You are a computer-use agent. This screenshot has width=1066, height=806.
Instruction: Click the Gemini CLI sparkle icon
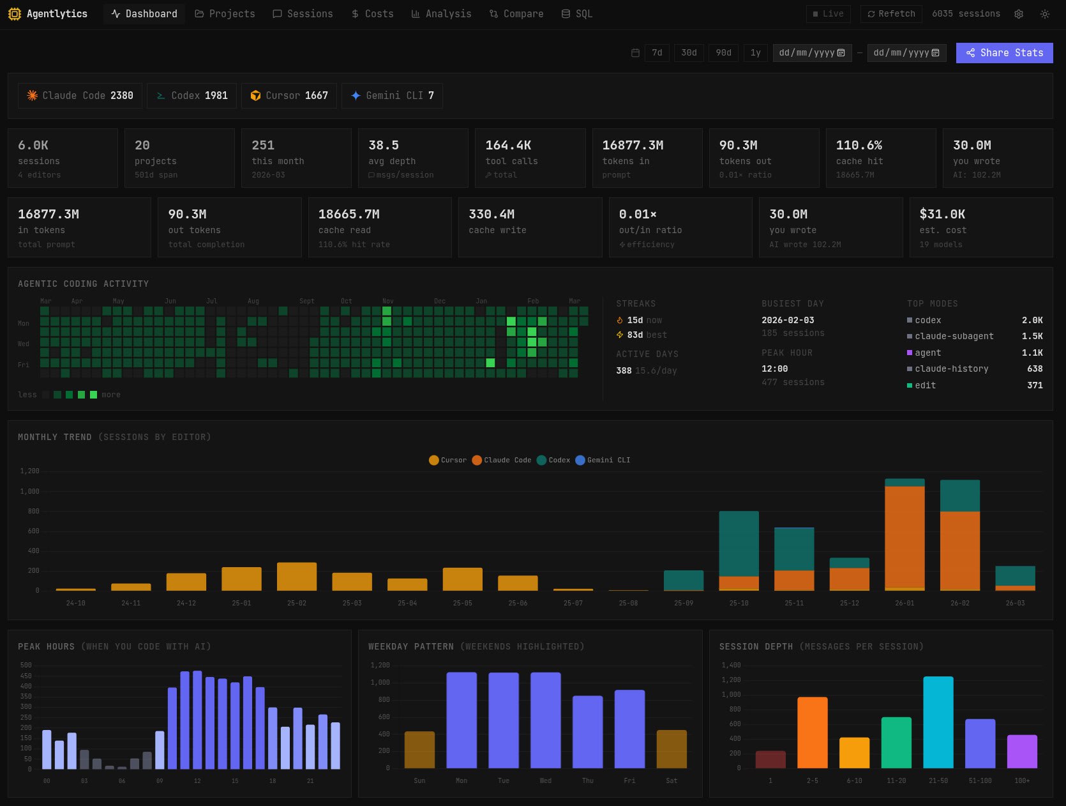point(356,96)
